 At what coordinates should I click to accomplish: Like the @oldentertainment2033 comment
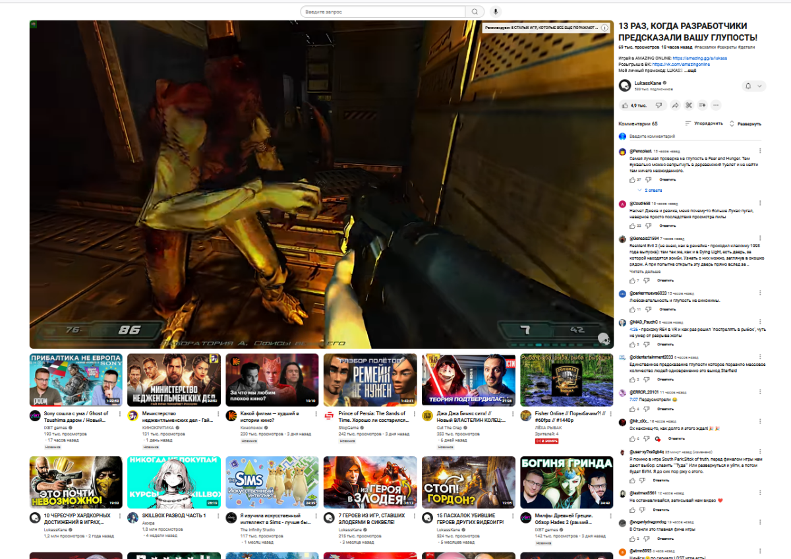633,379
